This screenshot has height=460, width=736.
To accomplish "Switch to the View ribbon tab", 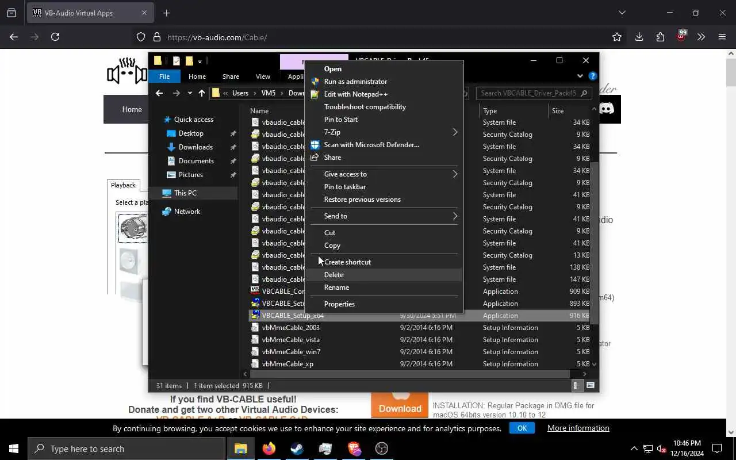I will [263, 76].
